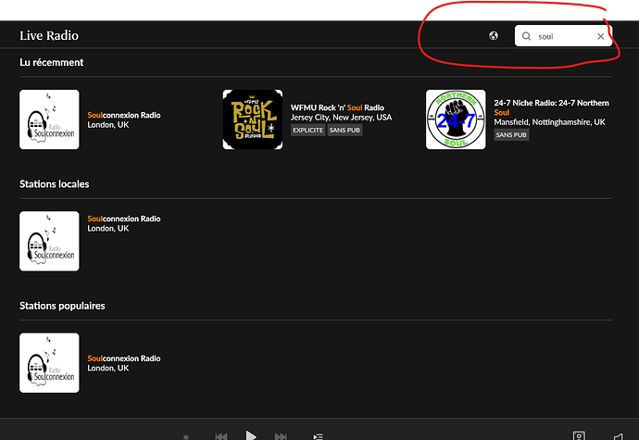Open Soulconnexion Radio thumbnail under Lu récemment
The width and height of the screenshot is (639, 440).
[x=49, y=119]
